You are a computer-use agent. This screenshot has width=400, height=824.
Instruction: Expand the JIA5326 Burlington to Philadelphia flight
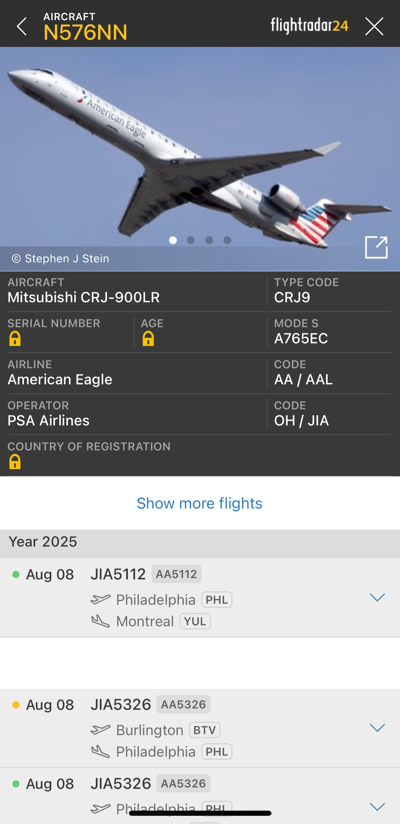point(377,728)
